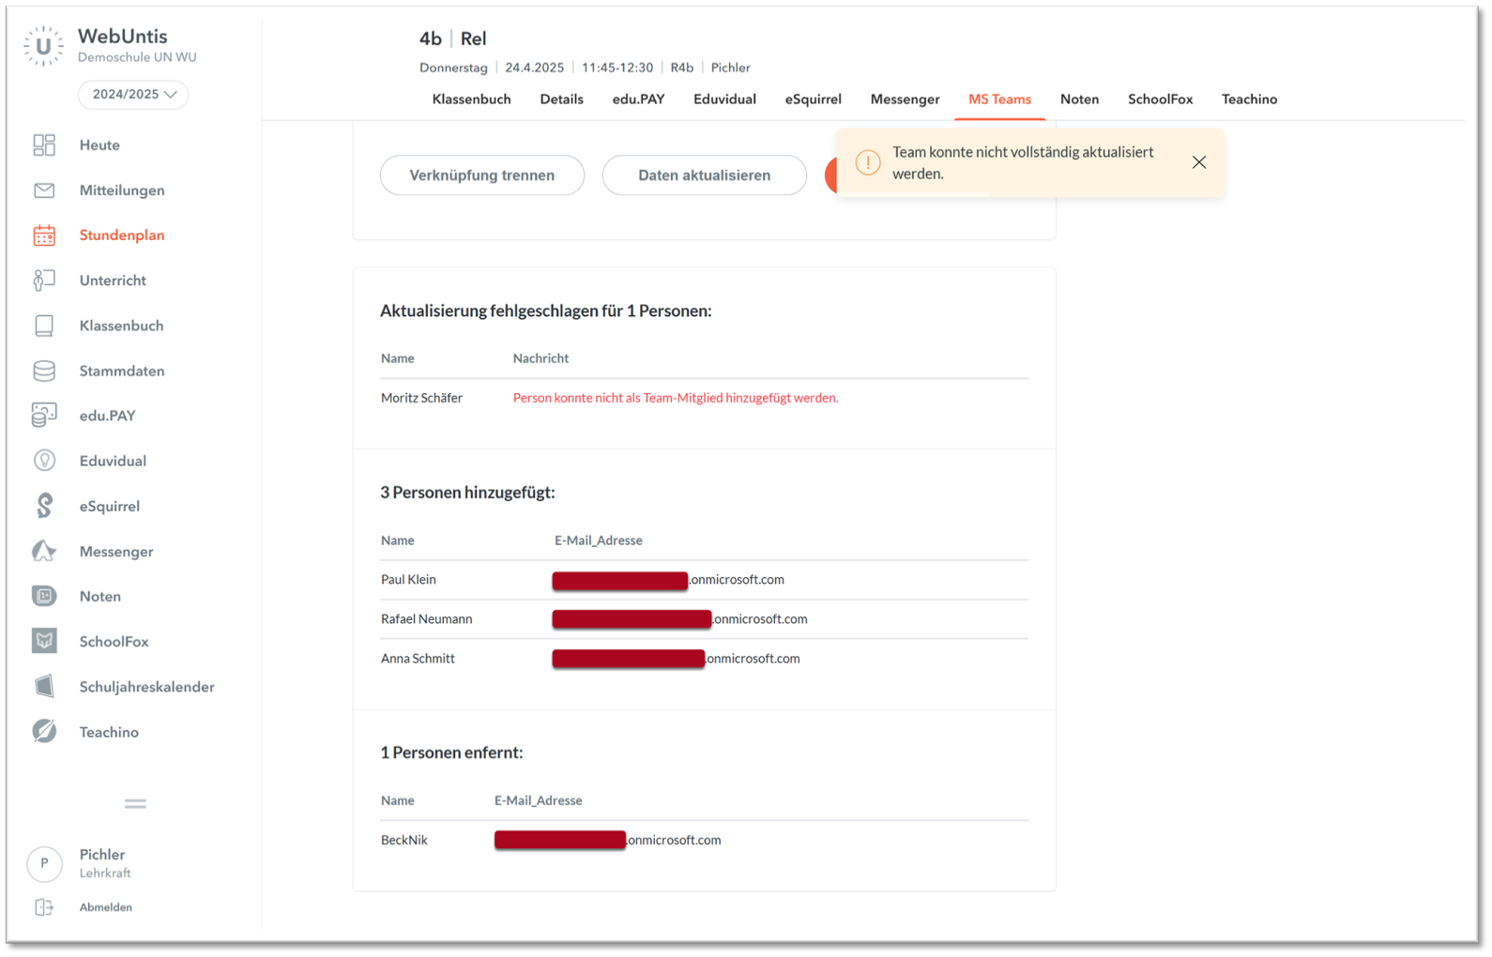The height and width of the screenshot is (957, 1492).
Task: Expand the 2024/2025 school year dropdown
Action: 133,95
